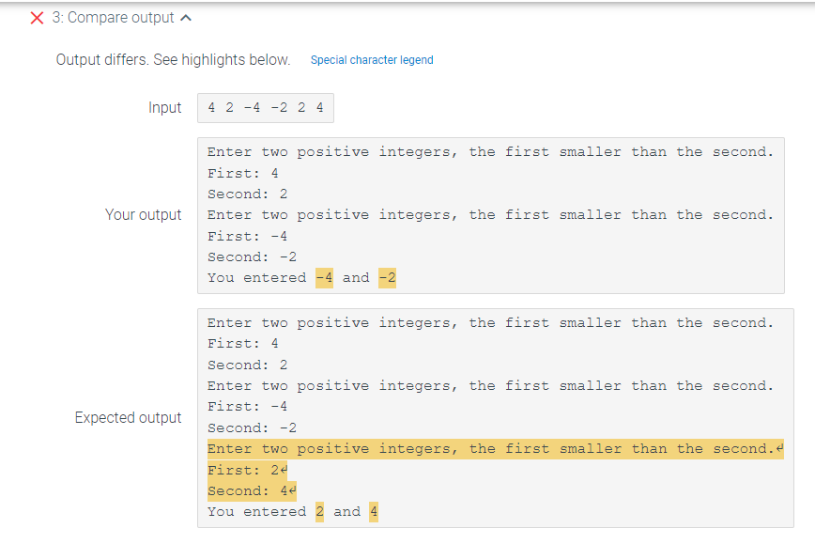Screen dimensions: 815x544
Task: Click the newline symbol after Second: 4
Action: click(x=292, y=490)
